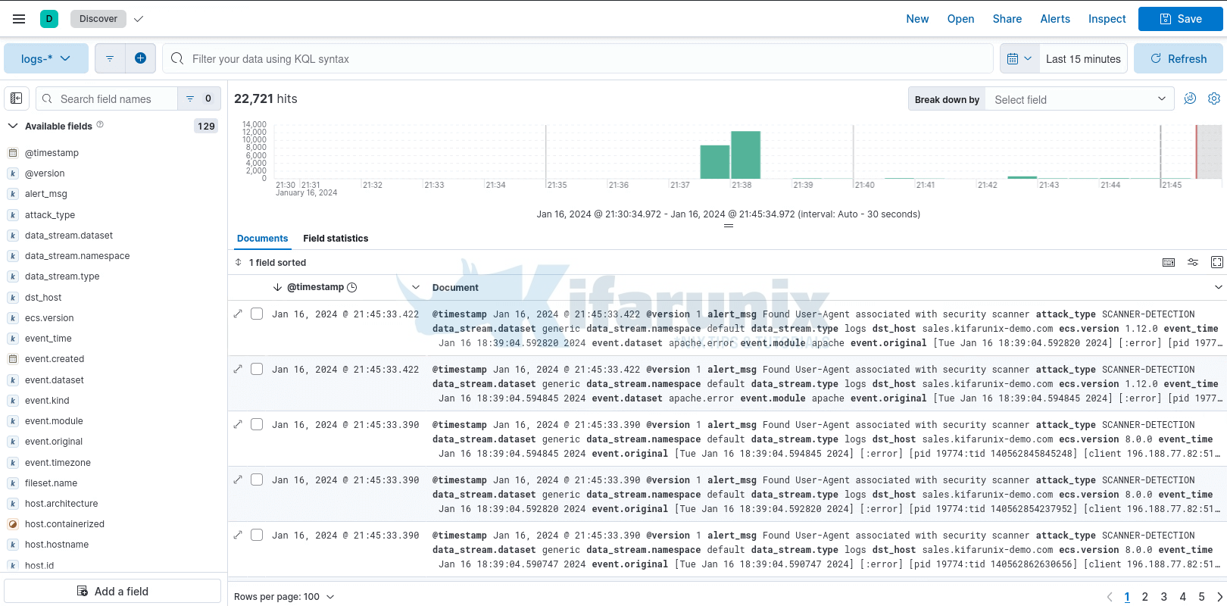Expand the Break down by field selector

[x=1079, y=99]
